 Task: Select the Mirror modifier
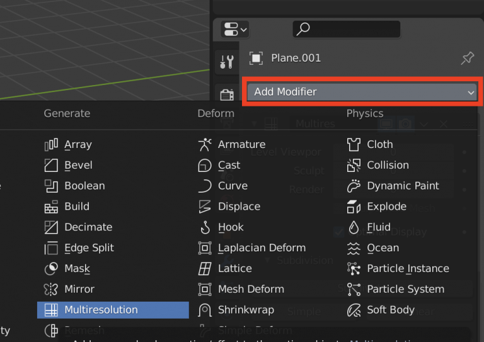point(113,289)
